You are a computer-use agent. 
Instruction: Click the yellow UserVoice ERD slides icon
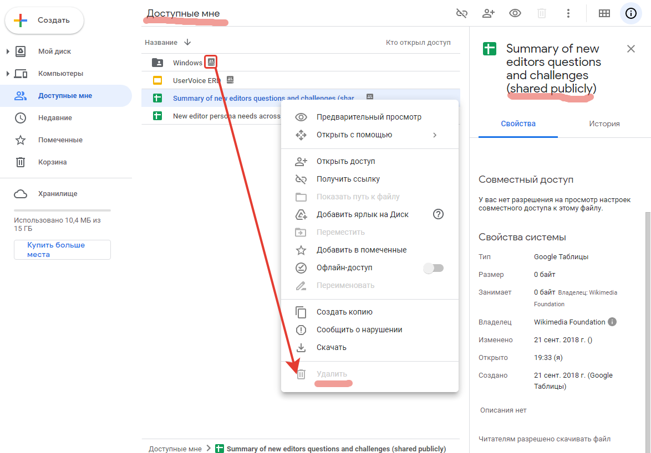click(157, 80)
